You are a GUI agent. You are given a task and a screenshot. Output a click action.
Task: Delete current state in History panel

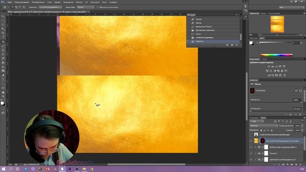pos(237,45)
